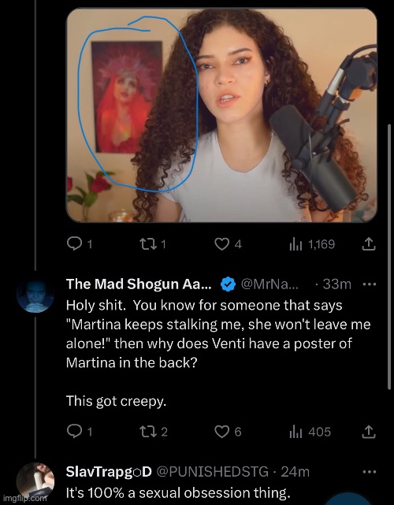Screen dimensions: 394x505
Task: Repost the tweet containing the image
Action: coord(154,244)
